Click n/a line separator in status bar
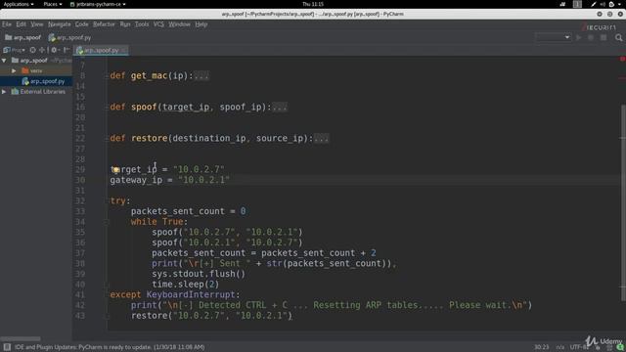Viewport: 626px width, 352px height. tap(559, 347)
